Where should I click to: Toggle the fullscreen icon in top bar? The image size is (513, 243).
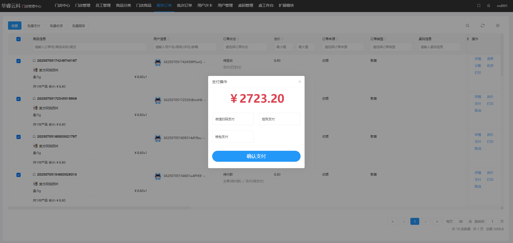[x=479, y=6]
